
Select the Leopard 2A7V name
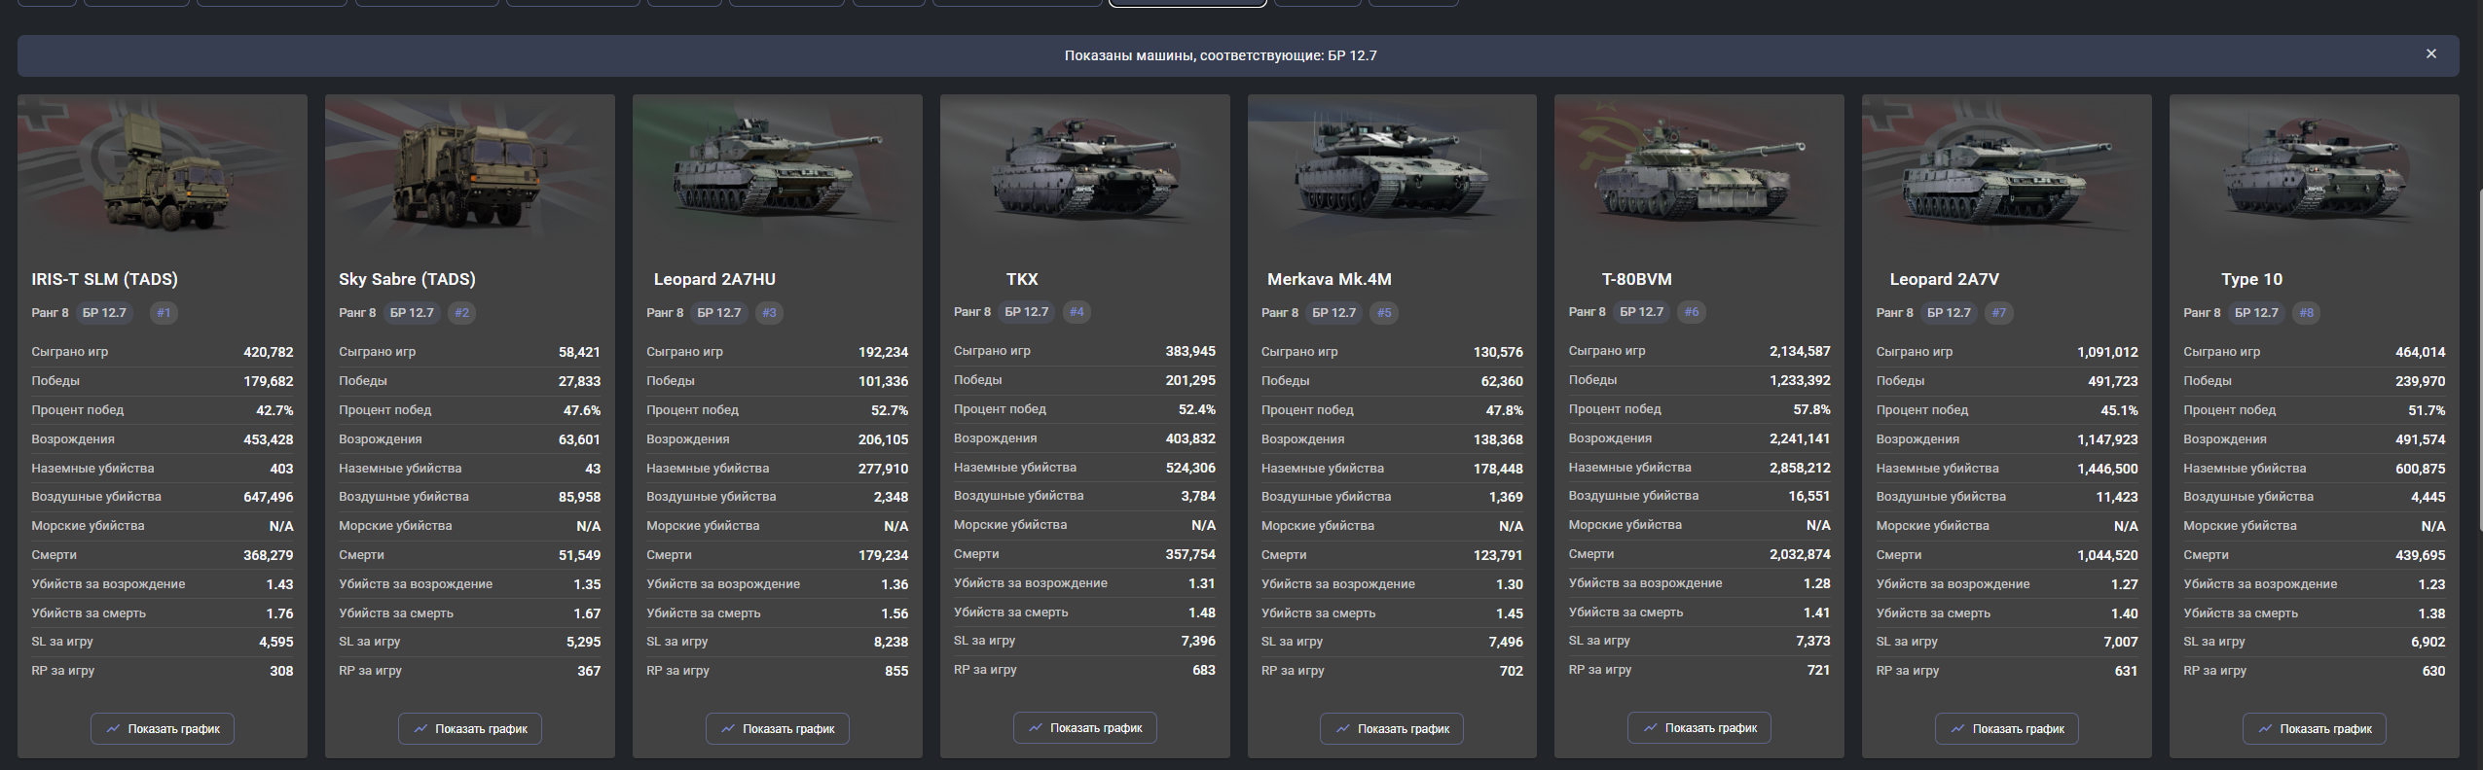pyautogui.click(x=1945, y=279)
